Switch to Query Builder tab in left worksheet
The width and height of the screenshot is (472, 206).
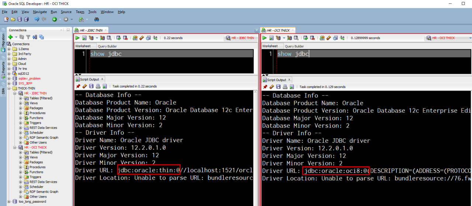pos(107,46)
